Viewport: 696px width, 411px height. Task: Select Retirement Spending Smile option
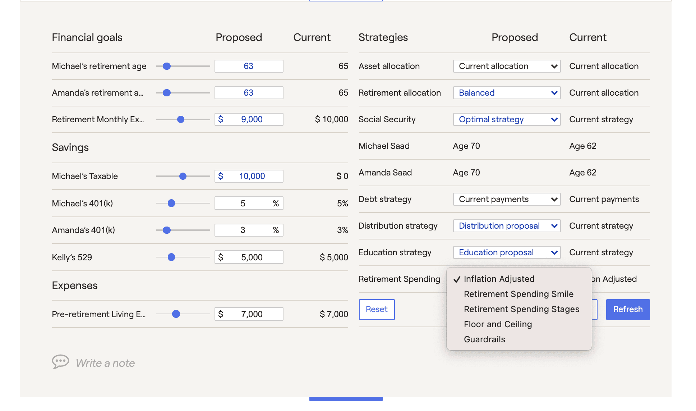tap(518, 294)
